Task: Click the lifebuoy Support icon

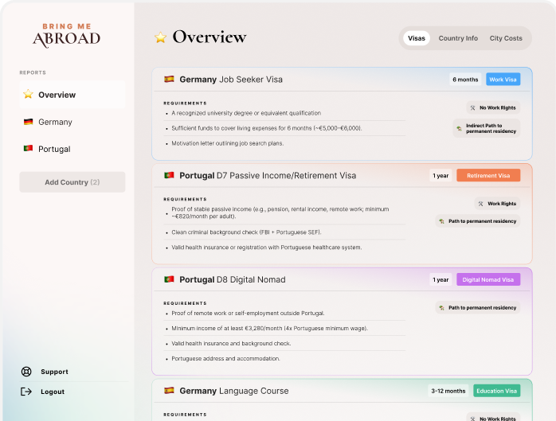Action: click(x=26, y=372)
